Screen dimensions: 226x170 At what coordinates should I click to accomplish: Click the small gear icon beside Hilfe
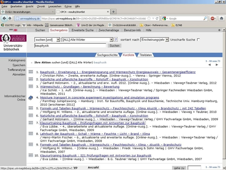coord(219,30)
